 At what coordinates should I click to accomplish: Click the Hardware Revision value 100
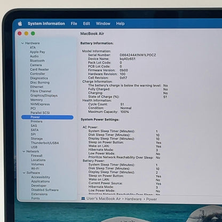click(123, 74)
